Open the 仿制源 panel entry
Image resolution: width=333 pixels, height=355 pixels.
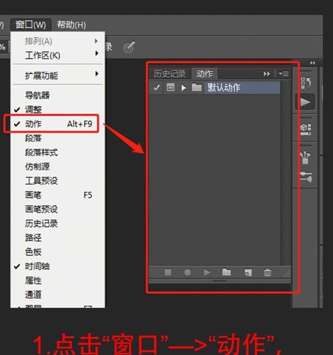tap(58, 167)
